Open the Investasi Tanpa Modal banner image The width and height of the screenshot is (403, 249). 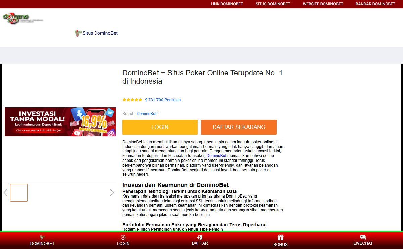coord(60,122)
